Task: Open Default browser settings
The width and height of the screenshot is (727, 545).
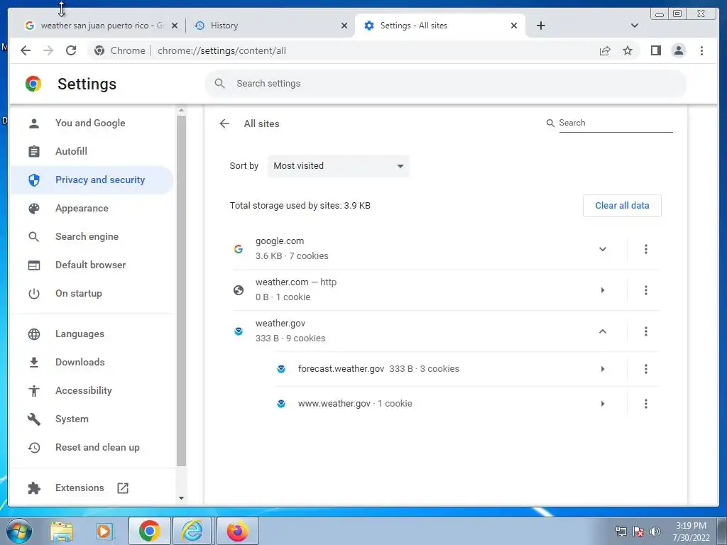Action: [92, 265]
